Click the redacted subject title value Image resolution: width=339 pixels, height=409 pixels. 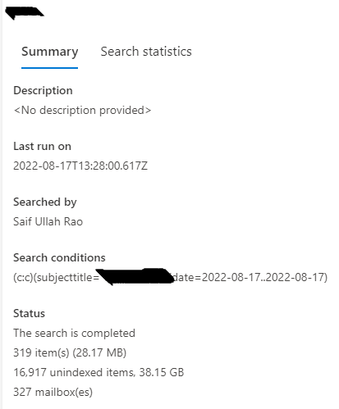tap(135, 276)
